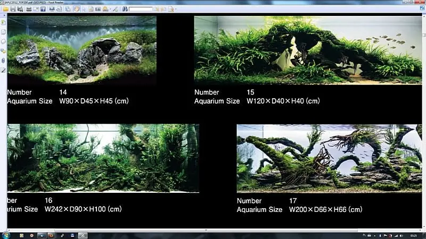Image resolution: width=426 pixels, height=239 pixels.
Task: Choose the Select Text cursor tool
Action: (x=84, y=9)
